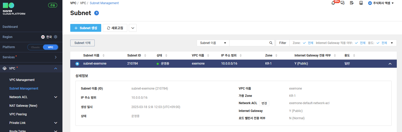Click the search magnifier icon
The image size is (402, 132).
271,43
